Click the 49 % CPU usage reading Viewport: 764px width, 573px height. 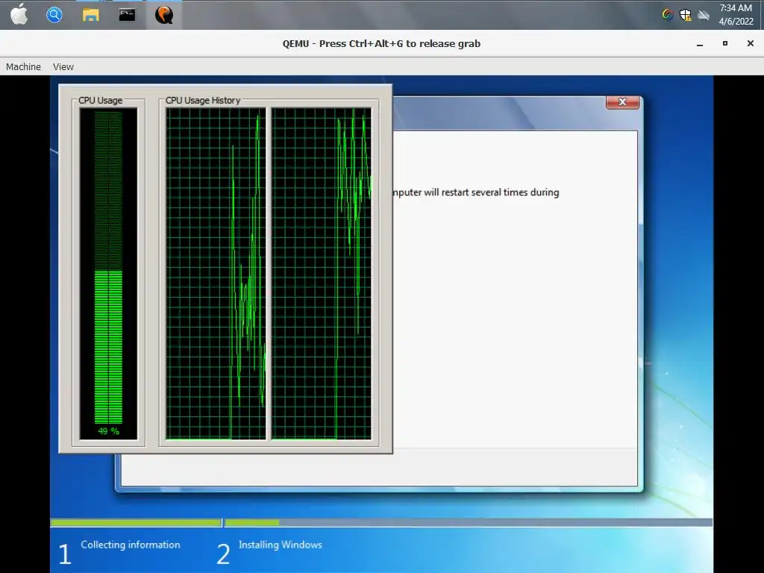109,431
